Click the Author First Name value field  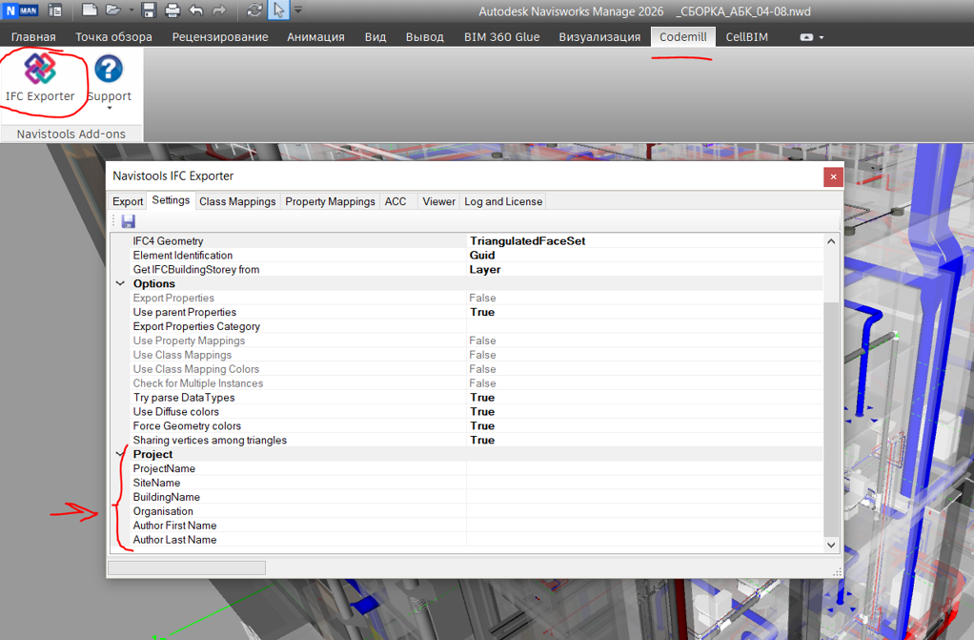(645, 526)
